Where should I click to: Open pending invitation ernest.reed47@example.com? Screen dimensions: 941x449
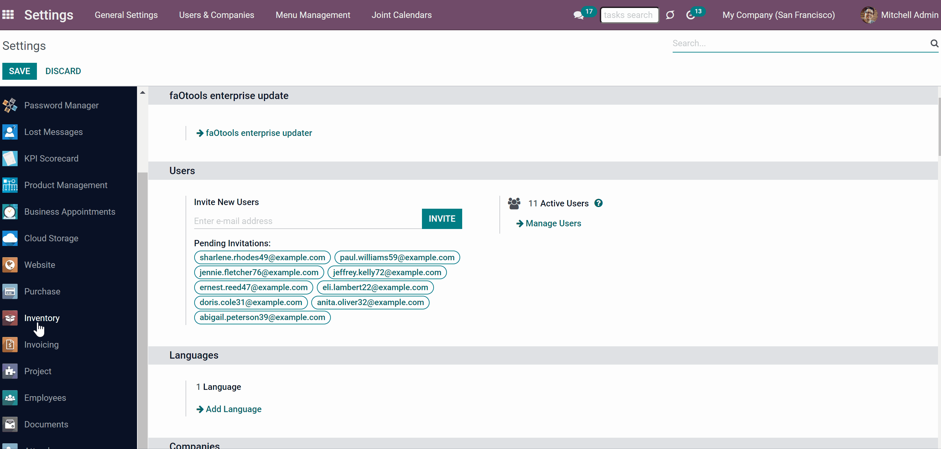pyautogui.click(x=253, y=287)
